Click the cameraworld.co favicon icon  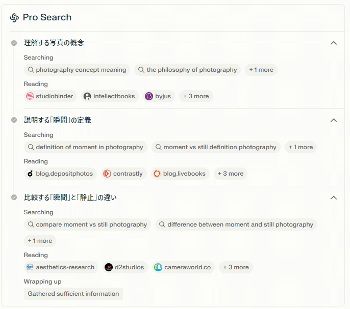[158, 267]
